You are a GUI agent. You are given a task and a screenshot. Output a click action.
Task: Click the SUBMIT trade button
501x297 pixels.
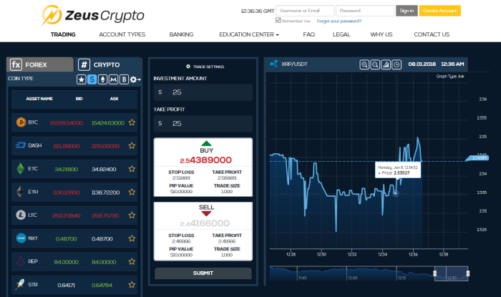coord(203,273)
